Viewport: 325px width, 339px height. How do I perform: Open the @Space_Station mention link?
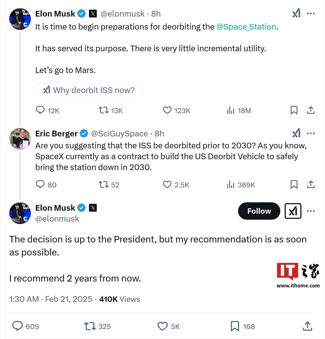(x=246, y=27)
